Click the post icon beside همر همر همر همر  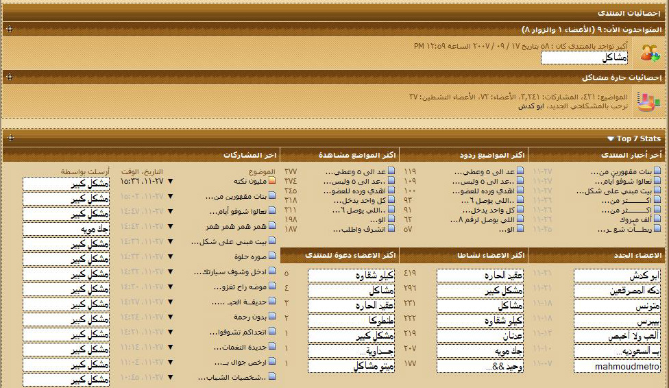coord(272,226)
